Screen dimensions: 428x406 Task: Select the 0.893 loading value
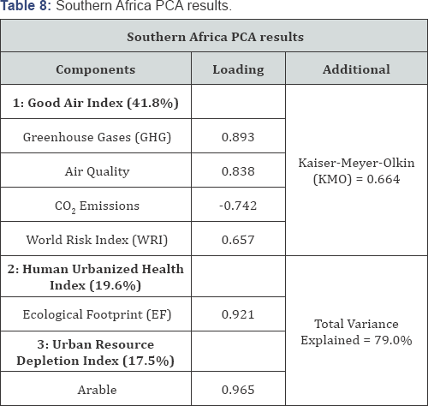point(238,136)
